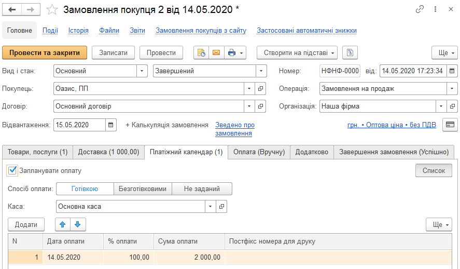Open the Організація record via open-form icon
Image resolution: width=460 pixels, height=269 pixels.
pos(452,106)
